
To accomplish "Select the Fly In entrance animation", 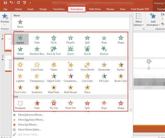I will 54,39.
